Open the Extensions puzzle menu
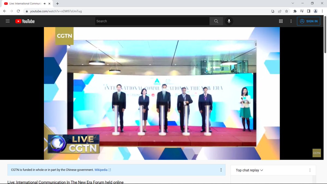This screenshot has height=184, width=327. pyautogui.click(x=295, y=11)
